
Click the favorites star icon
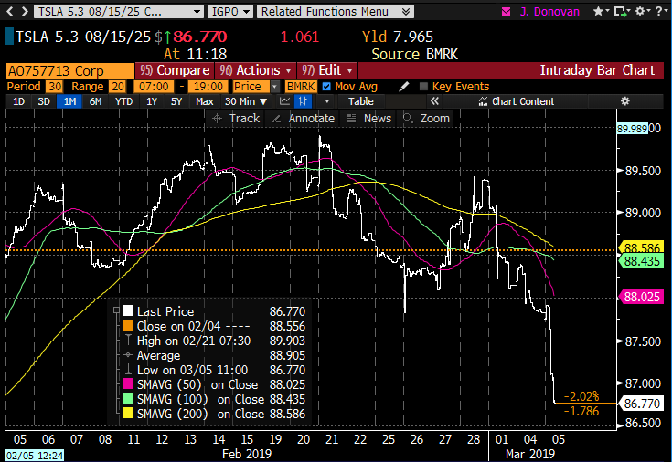tap(598, 11)
